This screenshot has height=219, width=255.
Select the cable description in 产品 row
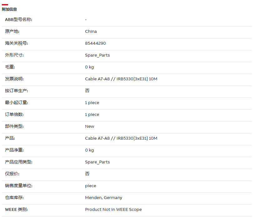(121, 138)
